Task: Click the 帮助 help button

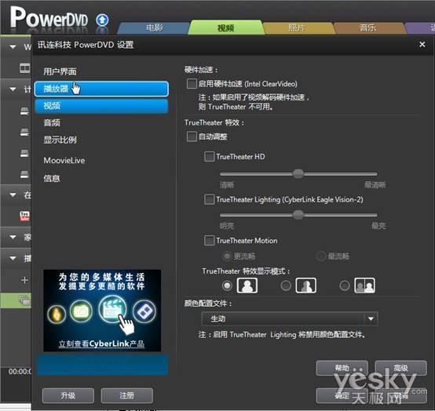Action: click(x=342, y=368)
